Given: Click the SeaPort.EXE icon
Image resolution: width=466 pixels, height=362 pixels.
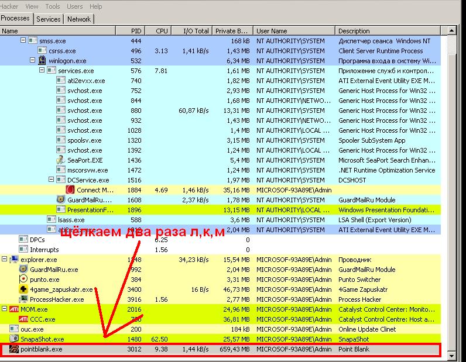Looking at the screenshot, I should point(61,160).
